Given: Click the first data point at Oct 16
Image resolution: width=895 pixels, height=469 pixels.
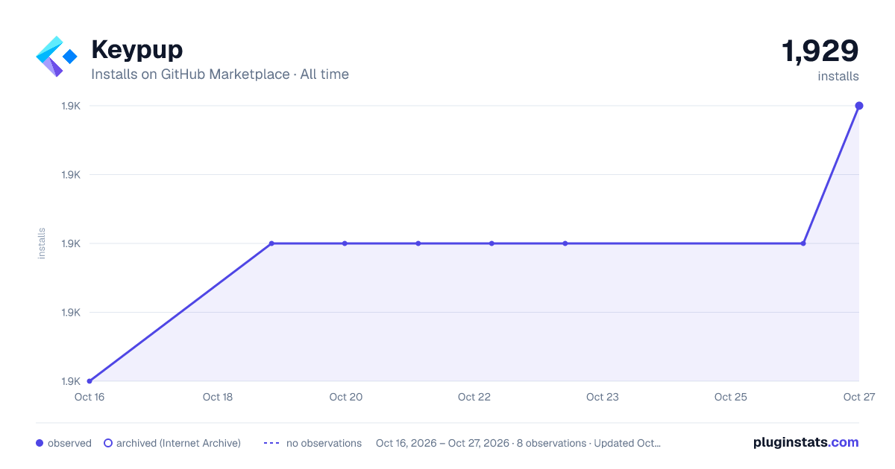Looking at the screenshot, I should tap(89, 381).
